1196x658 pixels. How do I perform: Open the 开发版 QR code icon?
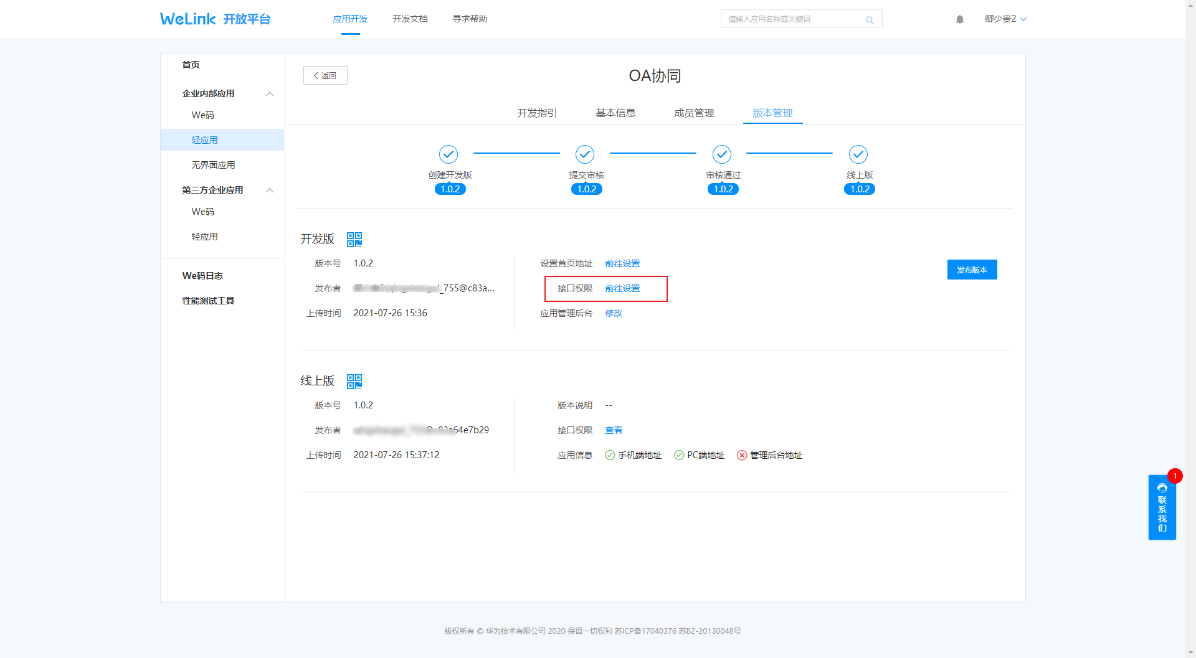coord(354,240)
